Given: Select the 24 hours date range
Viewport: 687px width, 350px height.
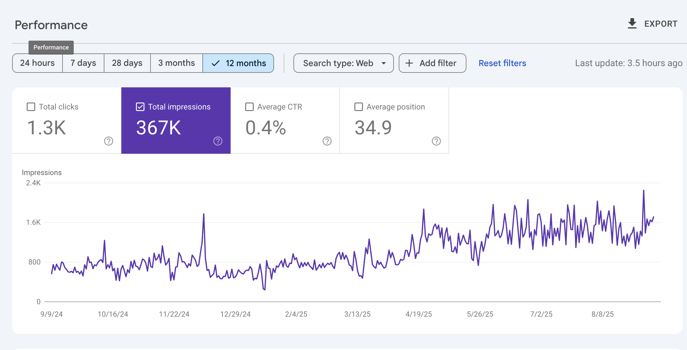Looking at the screenshot, I should click(37, 63).
